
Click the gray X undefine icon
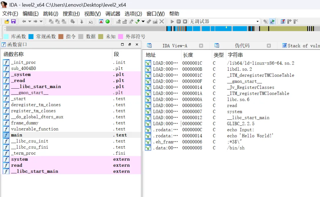click(x=162, y=22)
